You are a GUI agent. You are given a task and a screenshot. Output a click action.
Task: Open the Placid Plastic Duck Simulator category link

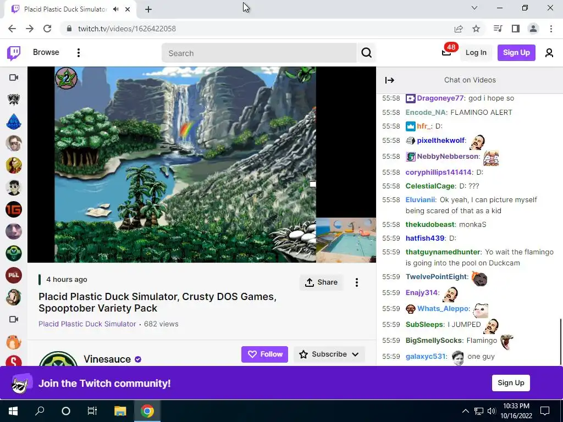pyautogui.click(x=87, y=324)
